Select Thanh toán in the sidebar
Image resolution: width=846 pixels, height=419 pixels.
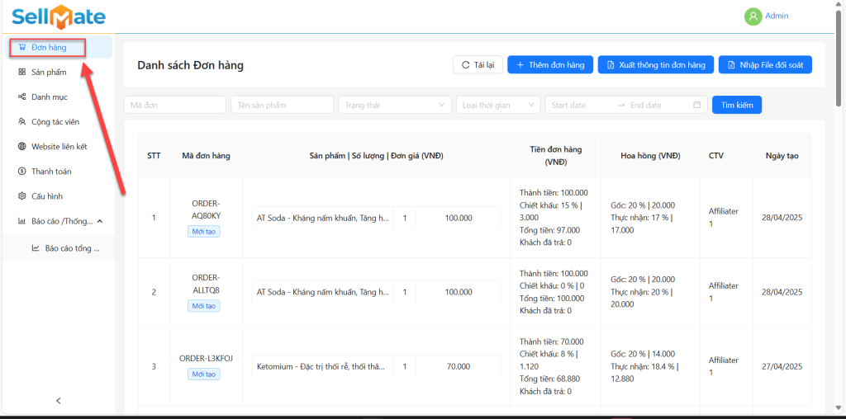point(50,172)
